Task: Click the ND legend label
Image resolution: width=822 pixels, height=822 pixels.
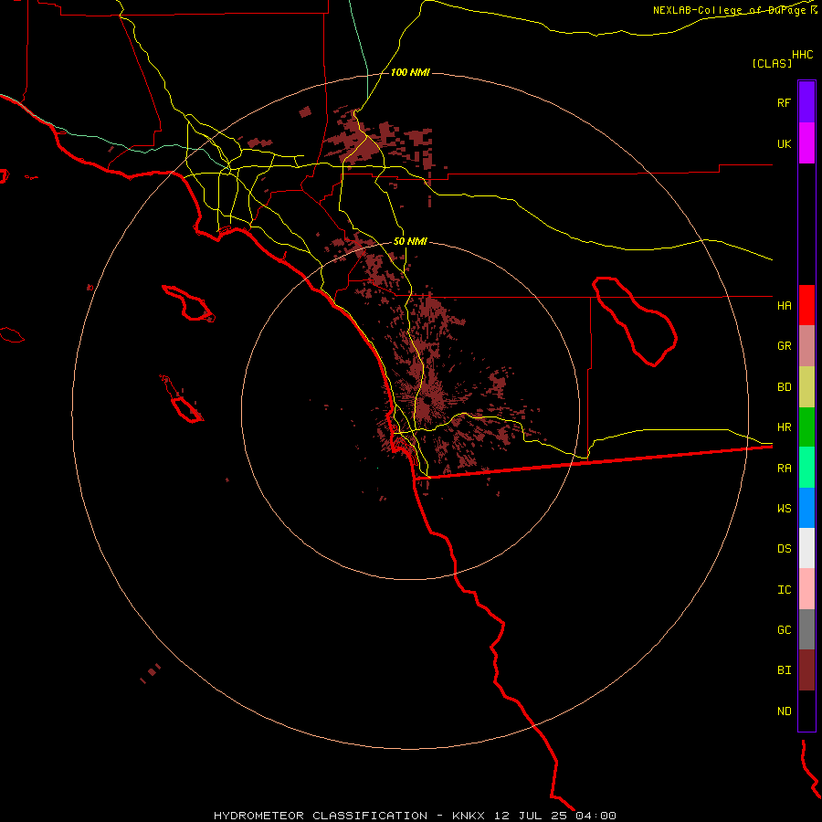Action: [785, 711]
